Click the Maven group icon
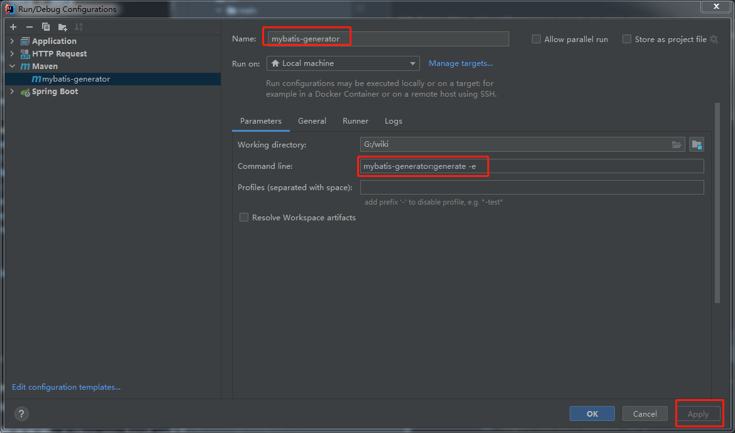The image size is (735, 433). pyautogui.click(x=25, y=67)
